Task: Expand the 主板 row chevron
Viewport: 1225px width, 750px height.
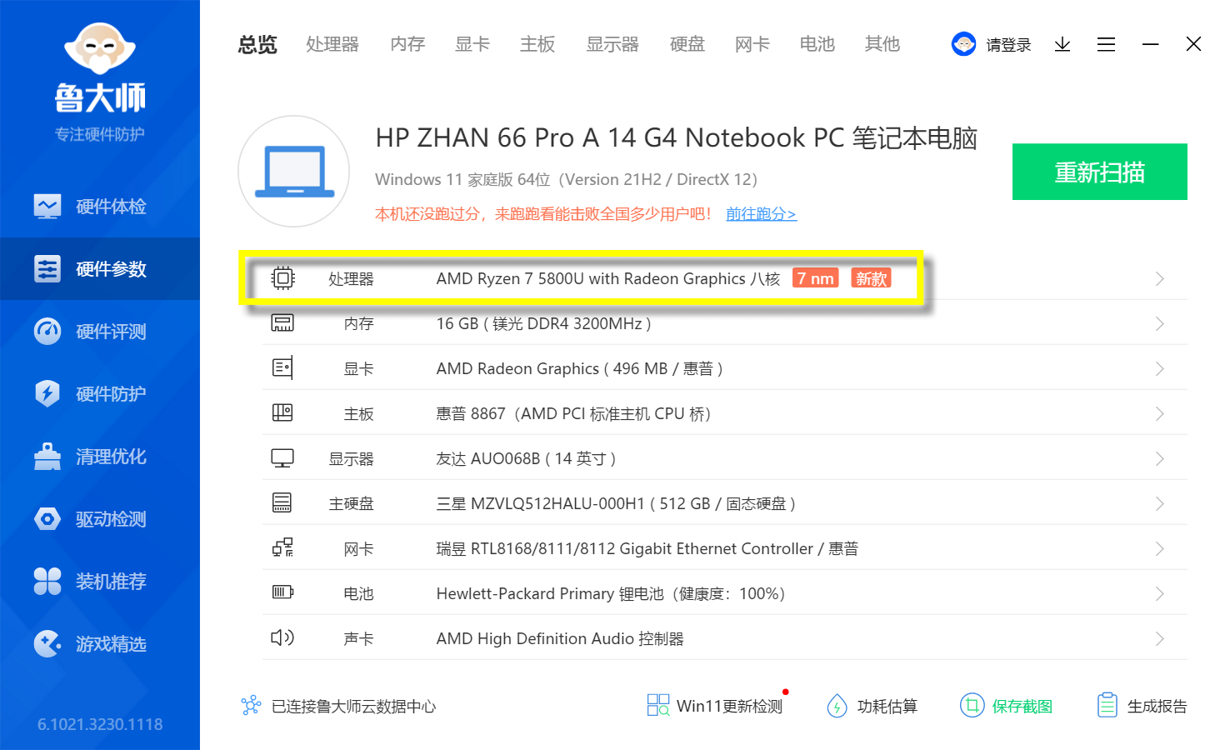Action: click(x=1159, y=413)
